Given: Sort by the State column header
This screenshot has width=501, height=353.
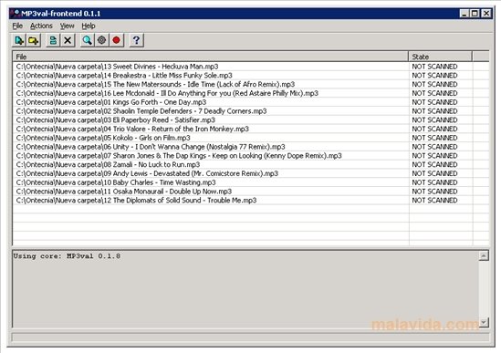Looking at the screenshot, I should [x=440, y=57].
